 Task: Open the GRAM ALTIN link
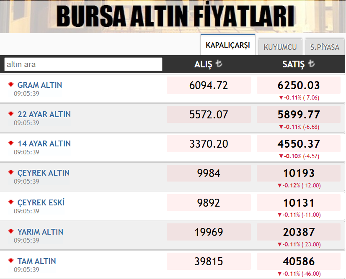coord(40,85)
